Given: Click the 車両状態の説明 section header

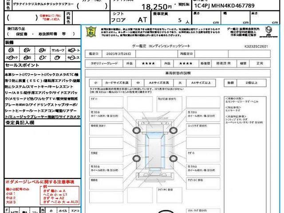Looking at the screenshot, I should point(177,73).
